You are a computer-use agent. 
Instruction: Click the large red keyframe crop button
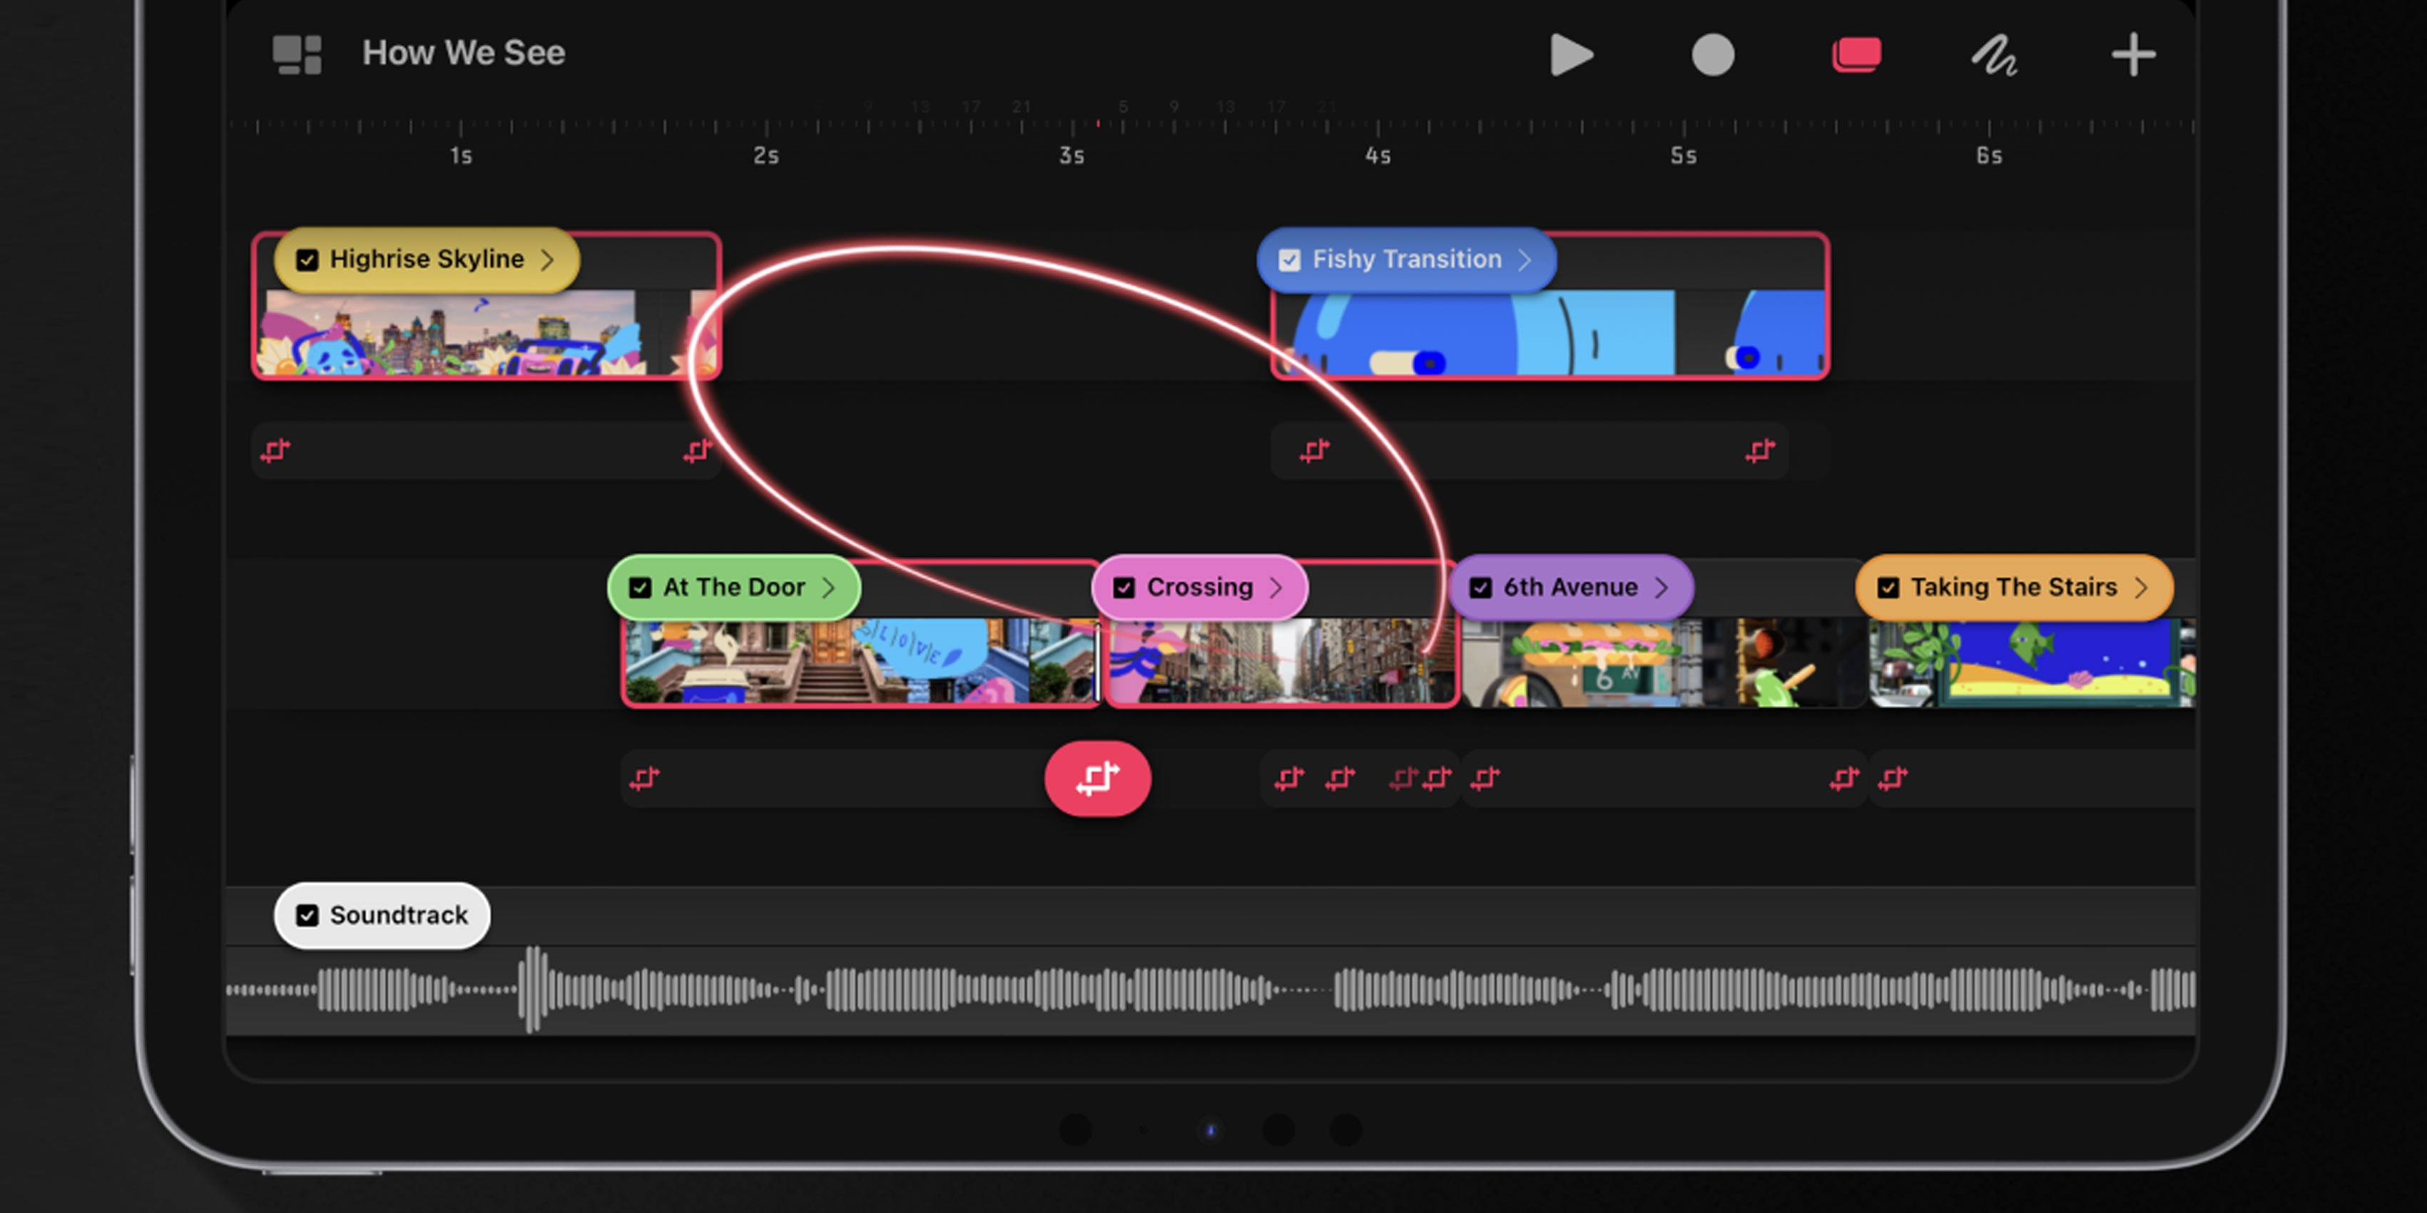1097,779
